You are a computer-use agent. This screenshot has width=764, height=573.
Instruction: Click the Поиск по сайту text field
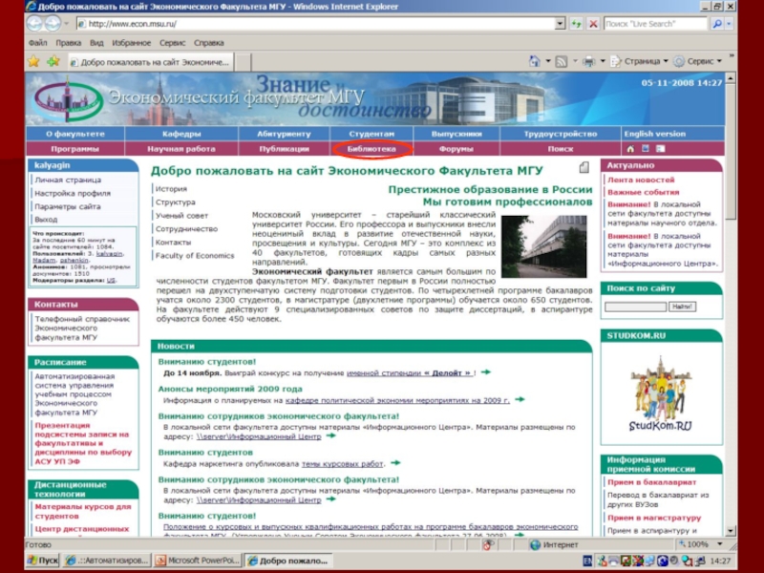pyautogui.click(x=635, y=307)
